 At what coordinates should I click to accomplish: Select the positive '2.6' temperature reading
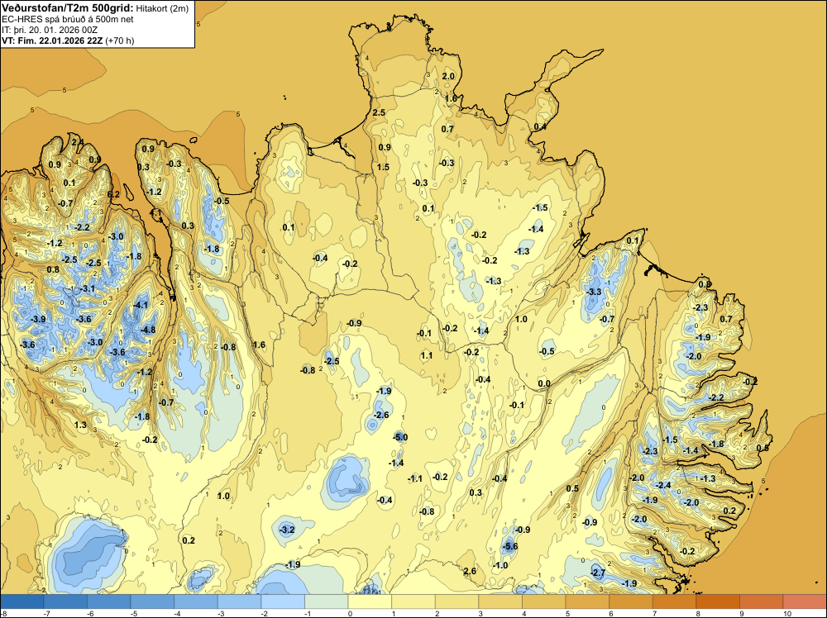click(470, 571)
